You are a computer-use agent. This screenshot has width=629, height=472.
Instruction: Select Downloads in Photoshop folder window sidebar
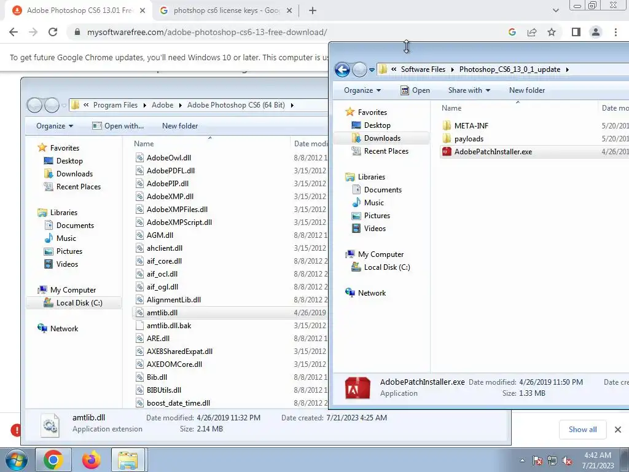click(x=74, y=174)
